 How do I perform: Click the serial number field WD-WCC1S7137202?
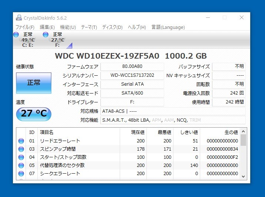[x=132, y=75]
